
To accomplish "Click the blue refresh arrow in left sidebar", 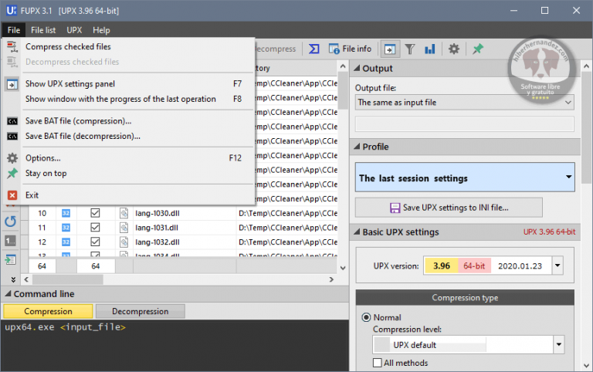I will (11, 222).
